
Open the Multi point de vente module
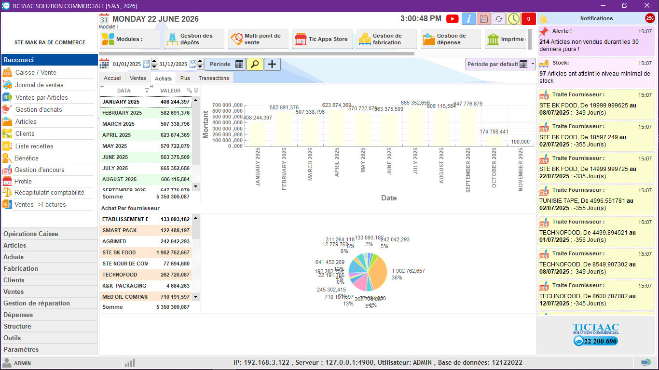pos(258,39)
